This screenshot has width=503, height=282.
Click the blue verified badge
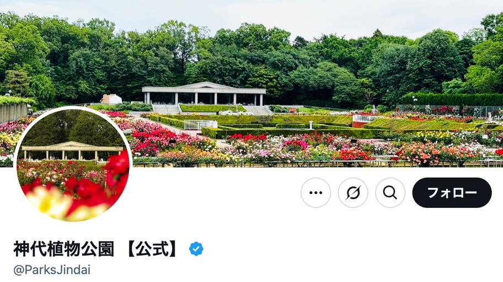(x=196, y=249)
